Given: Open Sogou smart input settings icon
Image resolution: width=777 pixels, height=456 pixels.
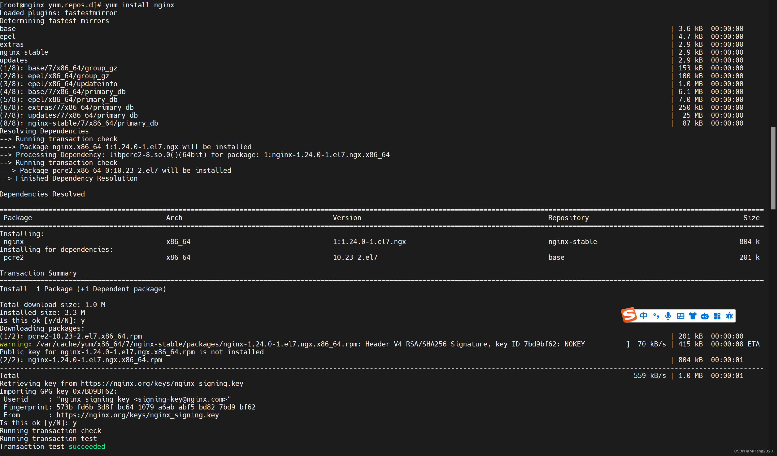Looking at the screenshot, I should click(x=729, y=316).
